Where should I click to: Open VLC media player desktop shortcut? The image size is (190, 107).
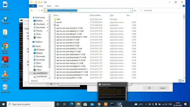coord(5,76)
